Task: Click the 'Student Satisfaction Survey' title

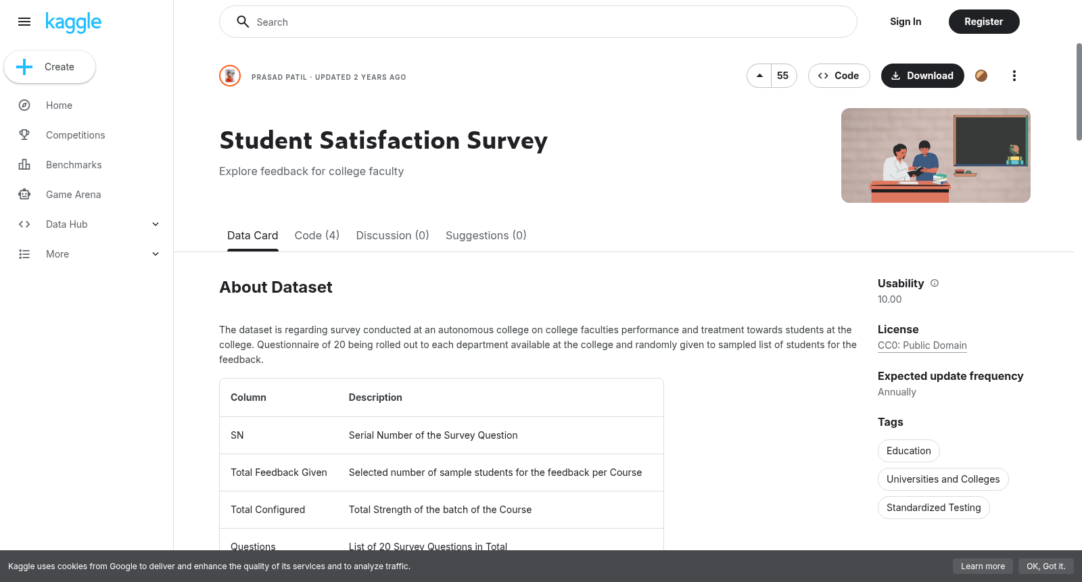Action: point(383,141)
